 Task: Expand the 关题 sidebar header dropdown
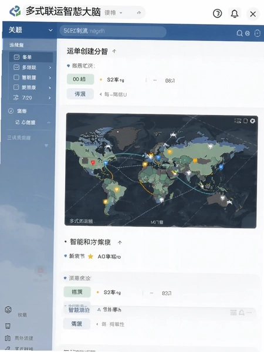tap(50, 30)
